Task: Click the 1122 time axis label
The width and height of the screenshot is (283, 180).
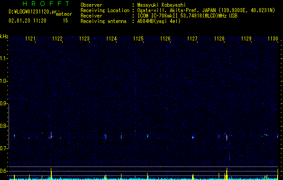Action: (x=57, y=39)
